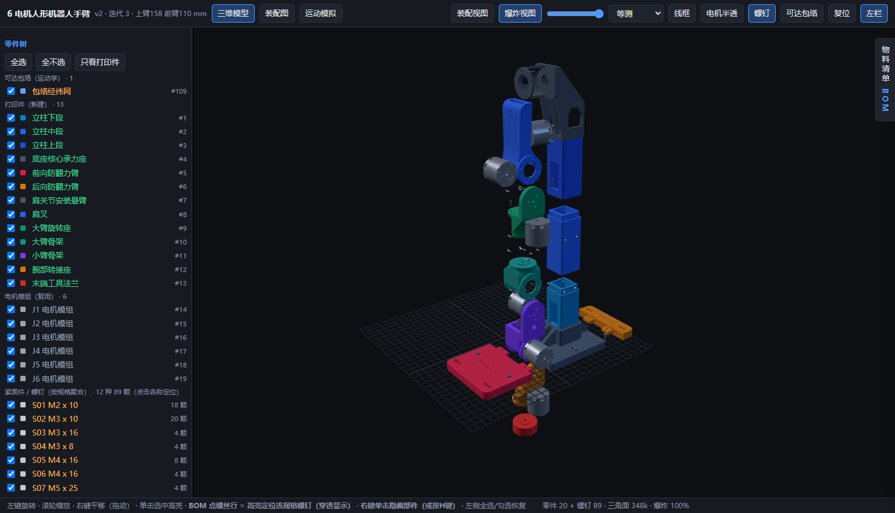Open the 运动模拟 tab
The width and height of the screenshot is (895, 513).
320,13
